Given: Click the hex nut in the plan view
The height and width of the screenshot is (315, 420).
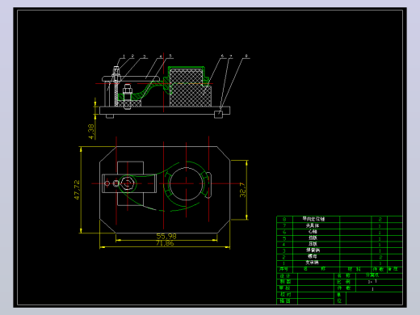Looking at the screenshot, I should [x=128, y=183].
